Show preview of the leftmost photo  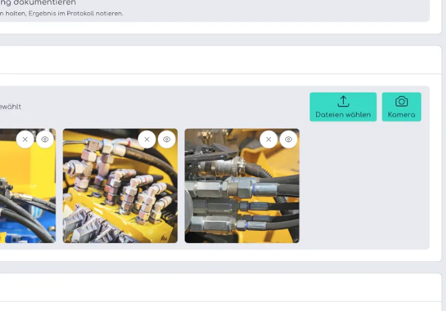45,139
